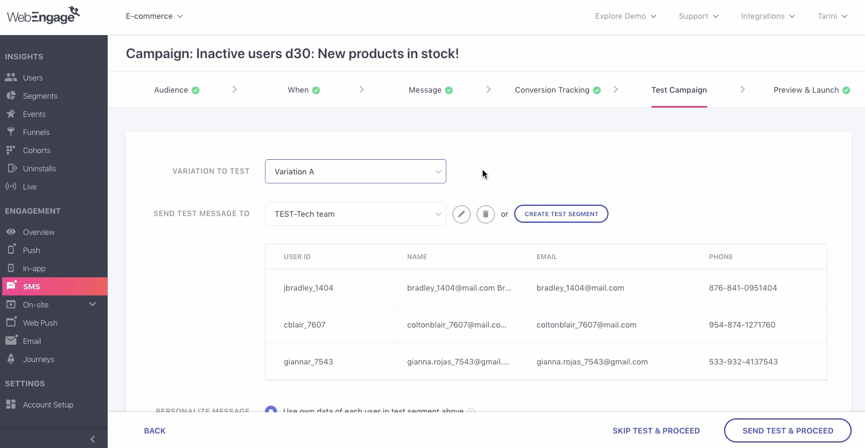
Task: Click the On-site window icon
Action: (x=11, y=305)
